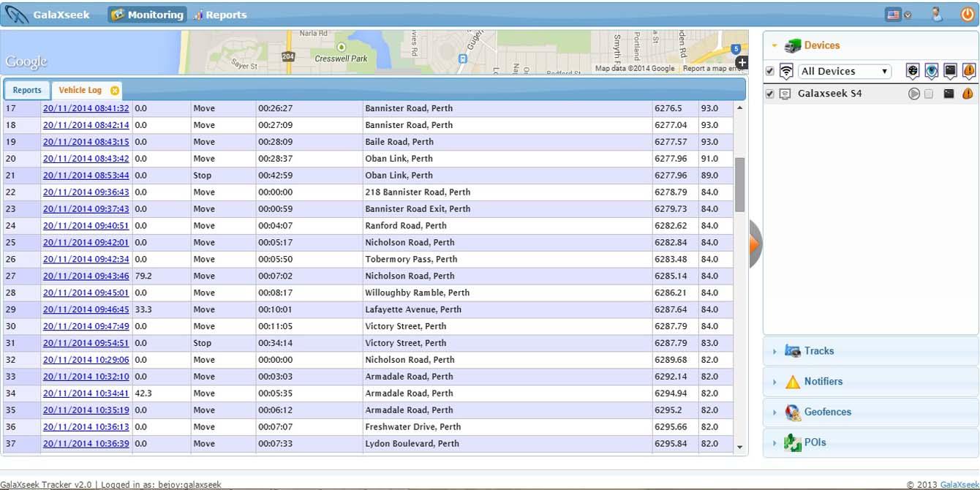The width and height of the screenshot is (980, 490).
Task: Click the green Cresswell Park marker on map
Action: 341,48
